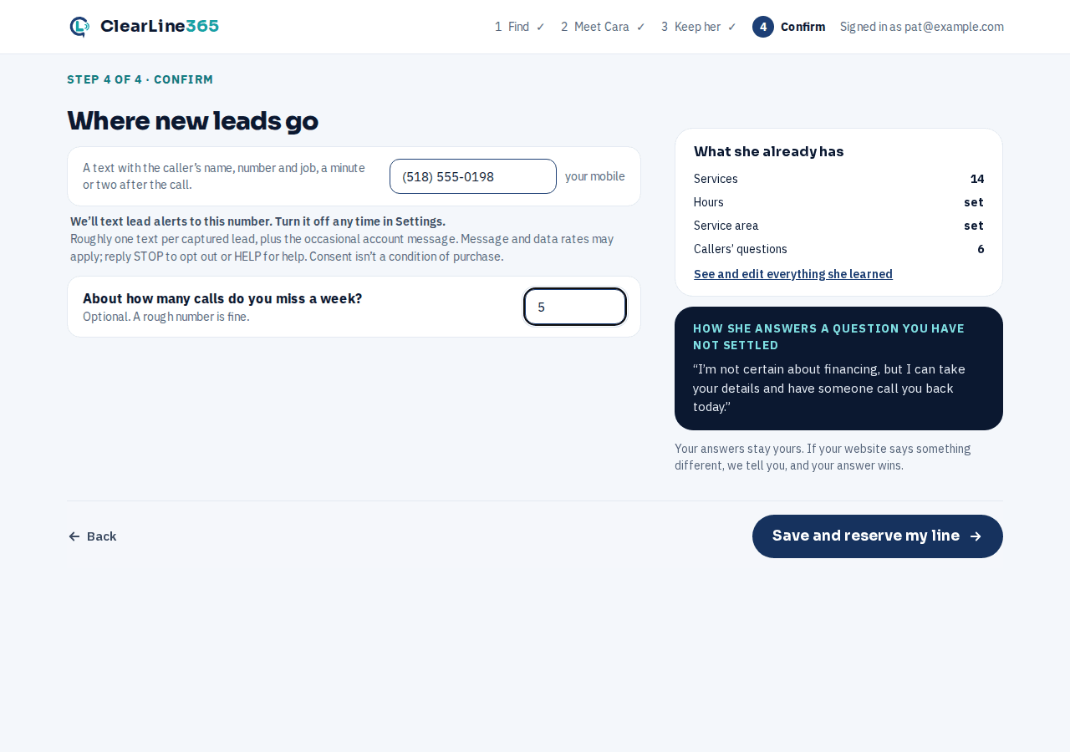Click 'HOW SHE ANSWERS A QUESTION' heading
The height and width of the screenshot is (752, 1070).
[829, 337]
